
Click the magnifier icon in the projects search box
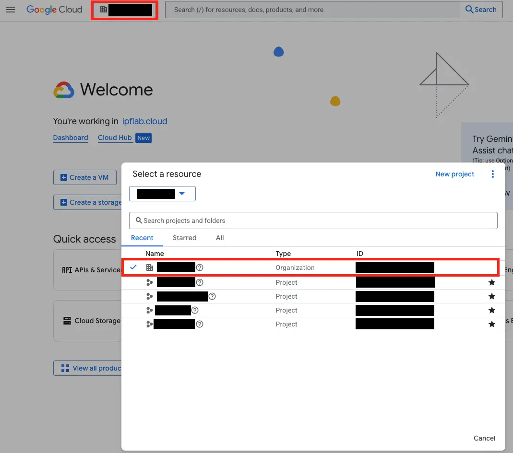click(x=139, y=221)
